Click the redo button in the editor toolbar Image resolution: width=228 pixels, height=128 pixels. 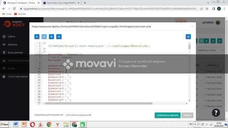[44, 37]
